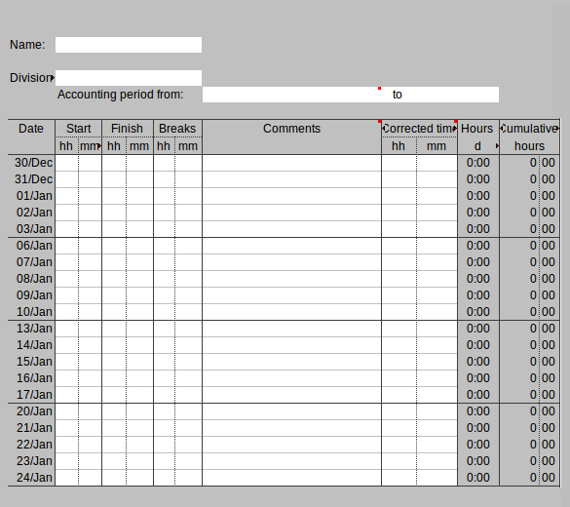Click the '14/Jan' date cell
The image size is (570, 507).
(x=31, y=345)
